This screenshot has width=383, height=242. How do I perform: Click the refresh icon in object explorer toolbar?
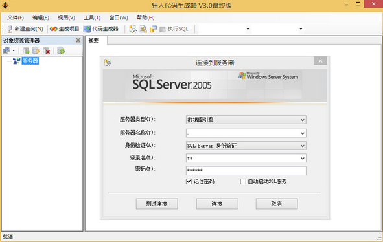(x=61, y=50)
